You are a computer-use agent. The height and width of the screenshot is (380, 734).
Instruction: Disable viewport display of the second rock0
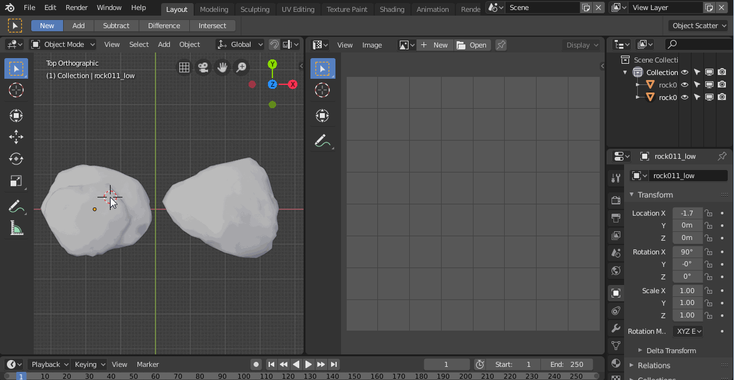tap(710, 97)
